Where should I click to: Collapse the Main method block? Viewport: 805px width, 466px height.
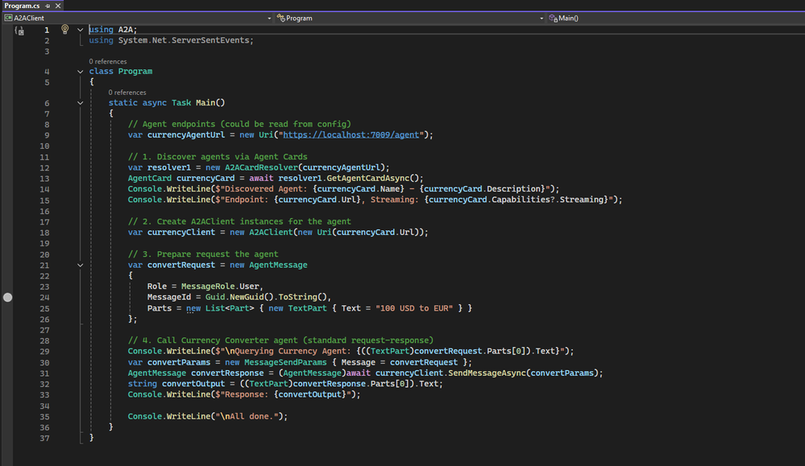coord(81,103)
